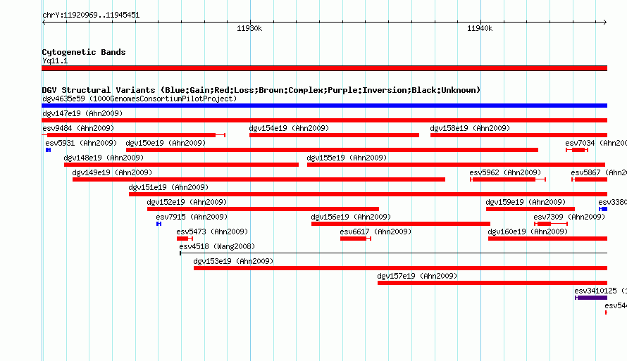The image size is (627, 361).
Task: Click the dgv148e19 loss bar
Action: coord(181,165)
